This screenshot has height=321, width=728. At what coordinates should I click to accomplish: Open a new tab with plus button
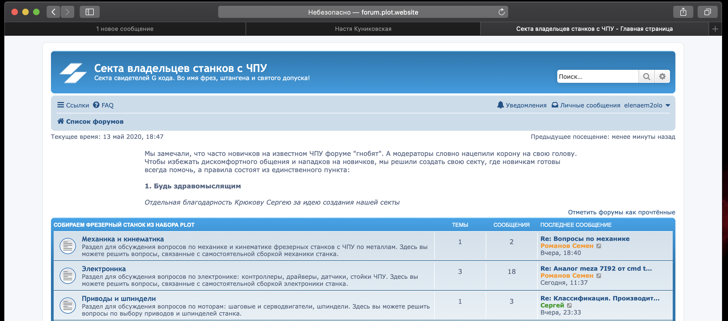point(715,29)
